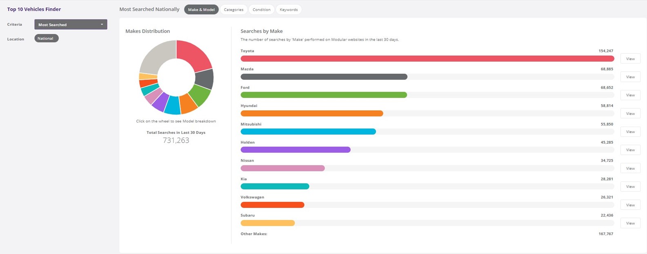Click the Most Searched Nationally title
This screenshot has width=647, height=254.
coord(149,9)
